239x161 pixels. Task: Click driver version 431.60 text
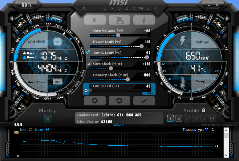tap(106, 122)
